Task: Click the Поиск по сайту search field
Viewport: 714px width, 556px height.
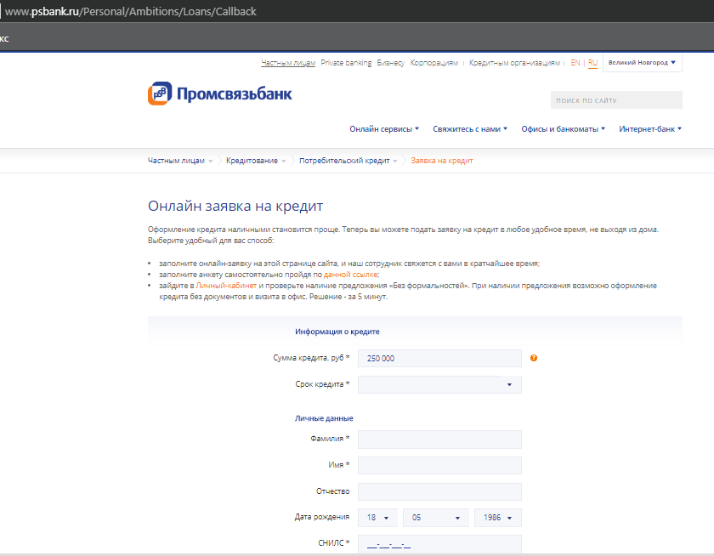Action: (616, 100)
